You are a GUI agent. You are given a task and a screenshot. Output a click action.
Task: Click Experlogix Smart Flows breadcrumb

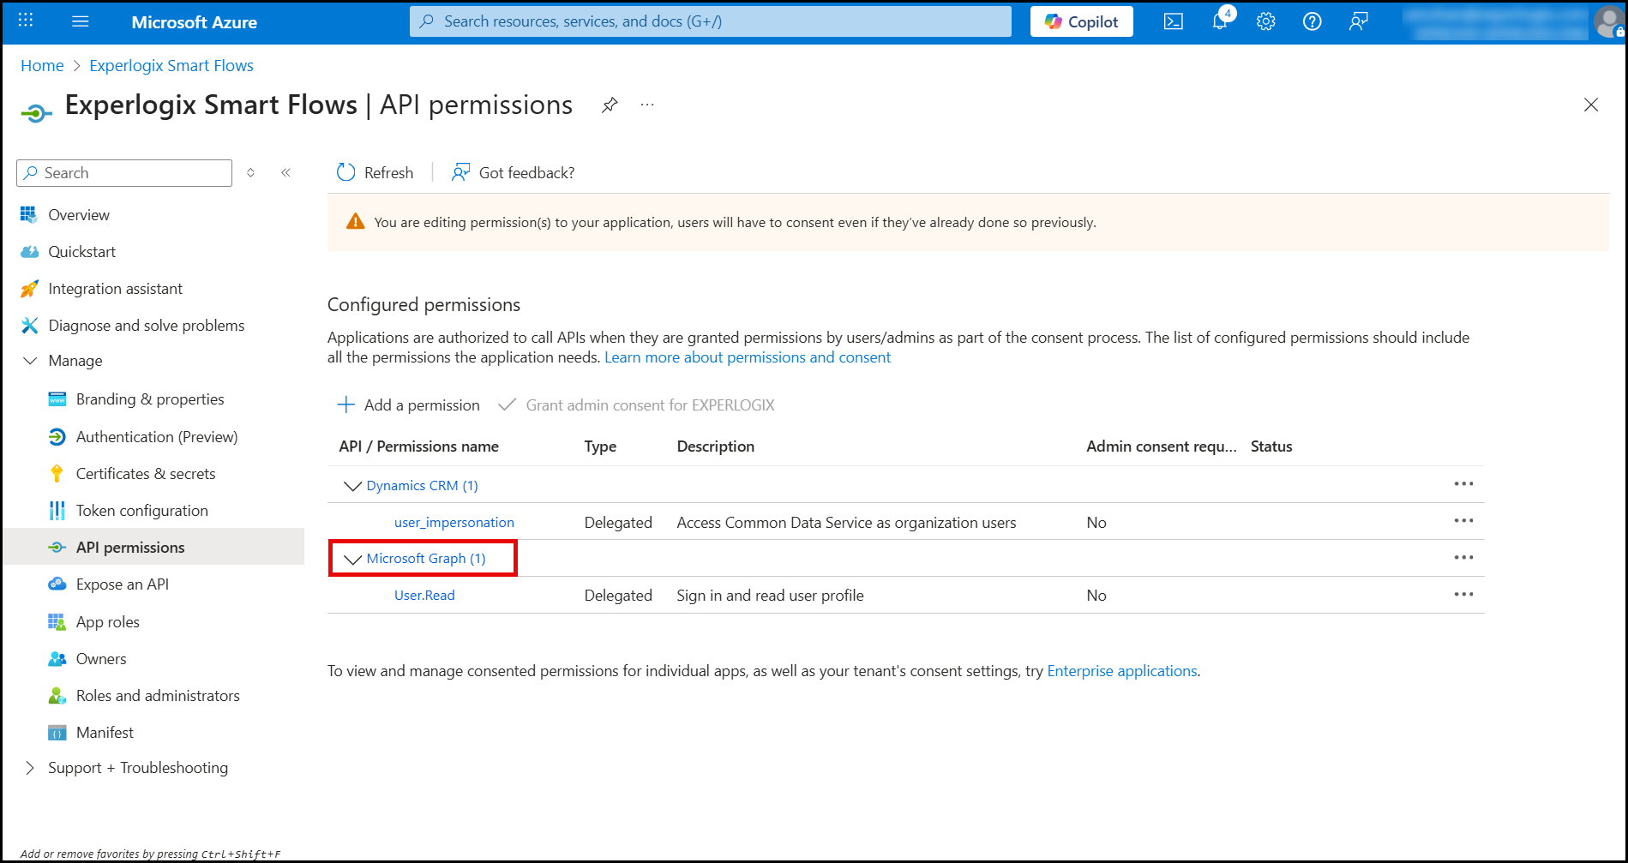click(x=171, y=66)
